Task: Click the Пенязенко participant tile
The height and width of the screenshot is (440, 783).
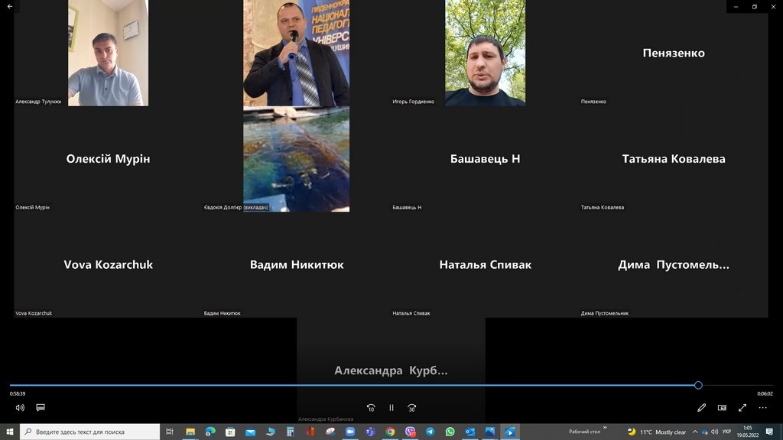Action: 674,53
